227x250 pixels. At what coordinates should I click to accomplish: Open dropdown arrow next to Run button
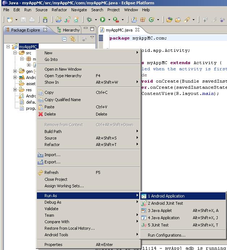109,20
